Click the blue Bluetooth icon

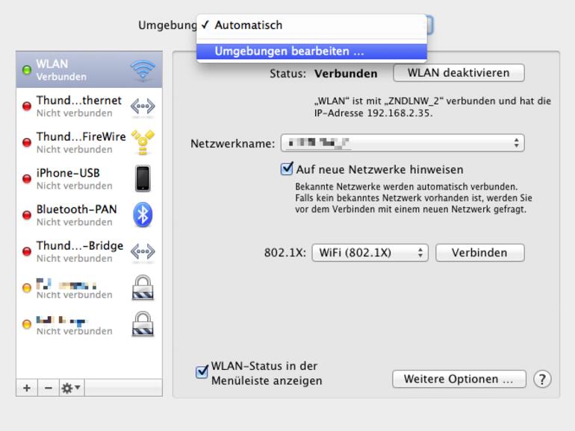[x=143, y=215]
